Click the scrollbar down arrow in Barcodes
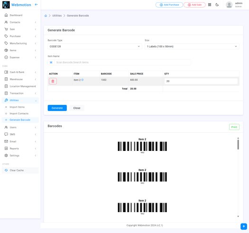 point(238,216)
